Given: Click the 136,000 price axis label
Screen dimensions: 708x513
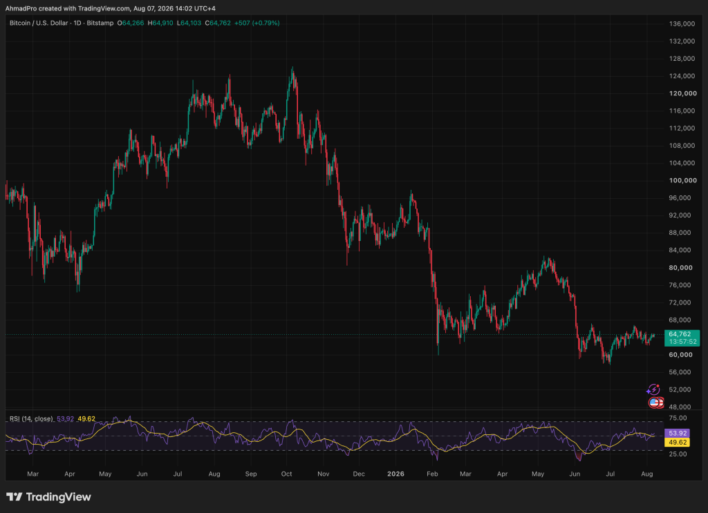Looking at the screenshot, I should click(x=682, y=24).
